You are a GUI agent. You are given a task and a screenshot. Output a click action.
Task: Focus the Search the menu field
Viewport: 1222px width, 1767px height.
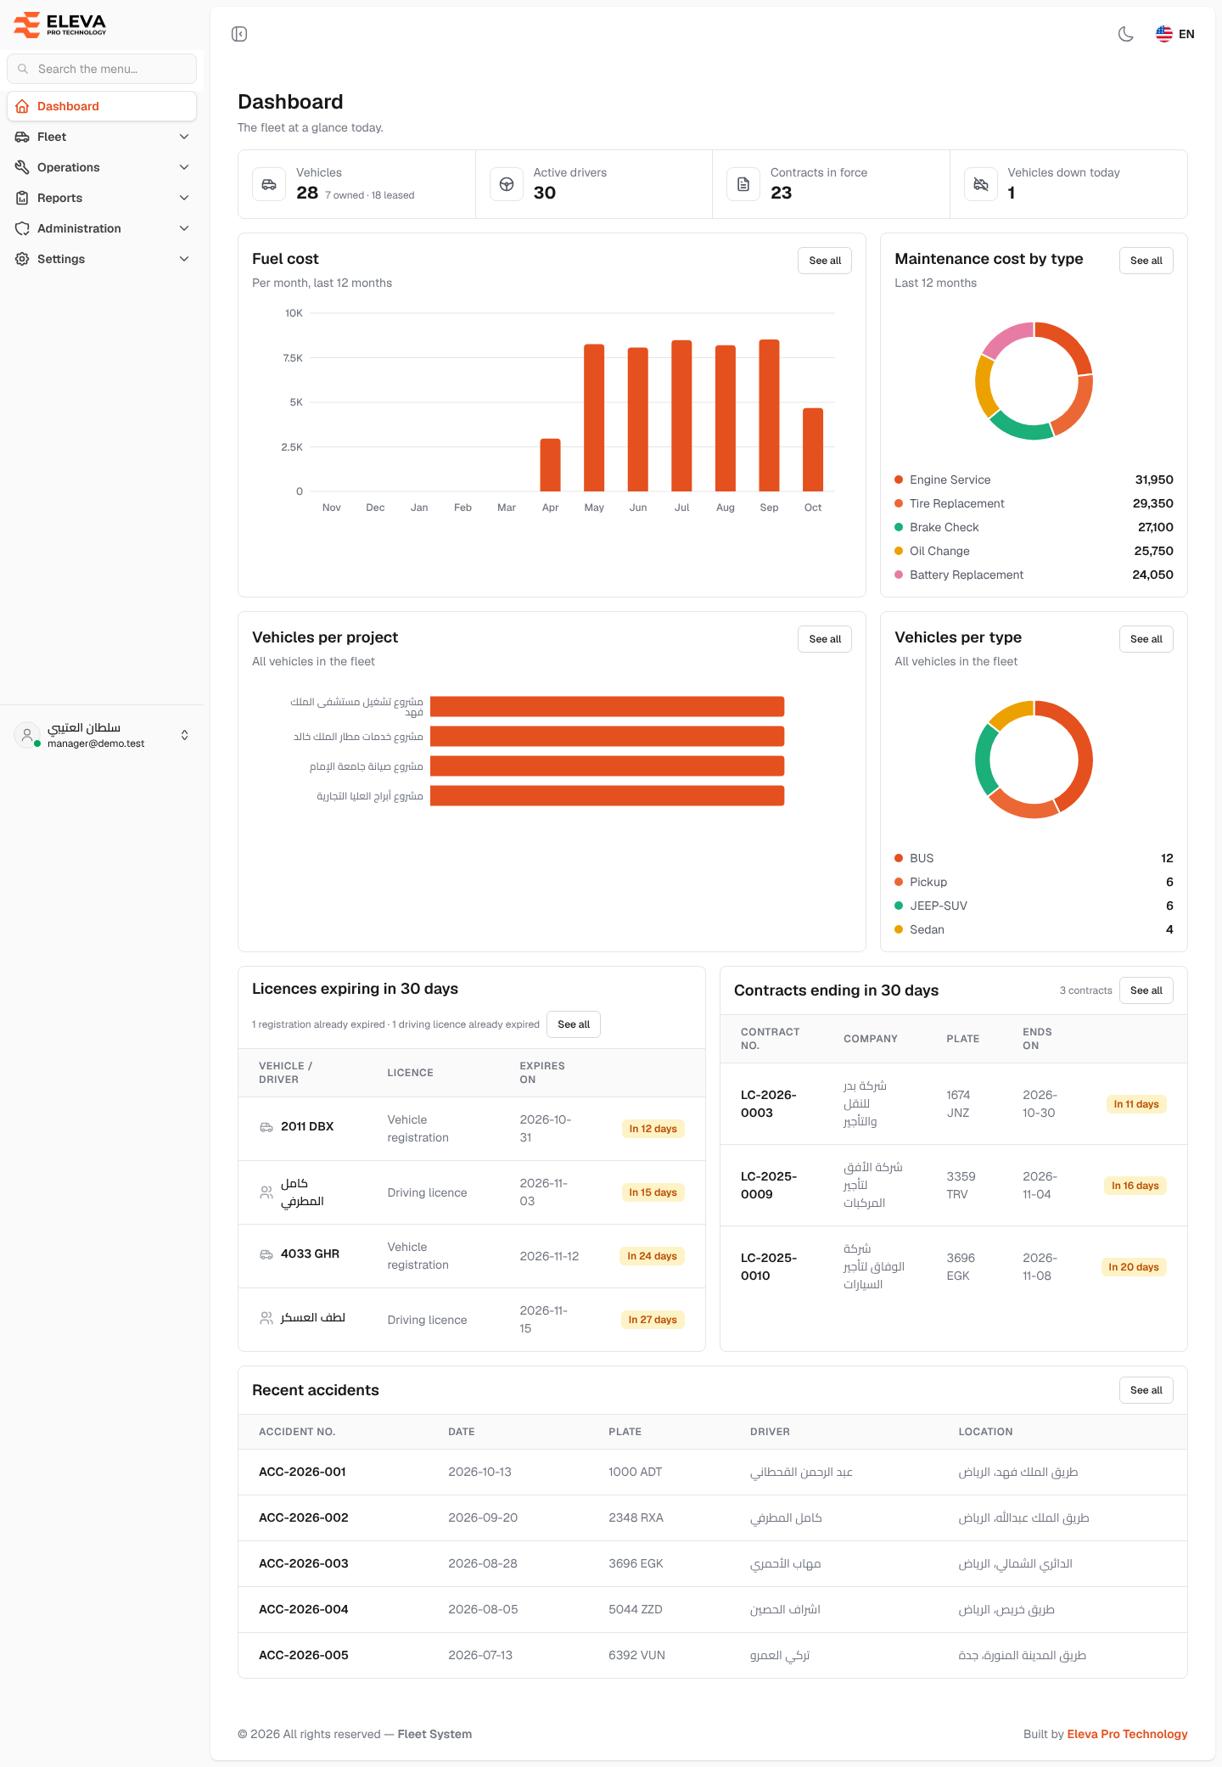(102, 69)
